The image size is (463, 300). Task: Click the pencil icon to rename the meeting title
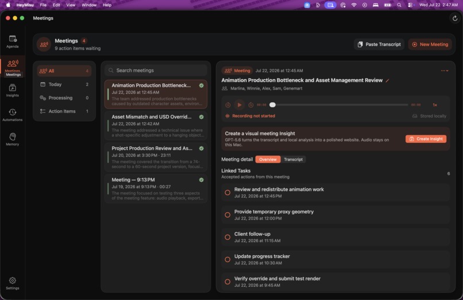tap(387, 80)
